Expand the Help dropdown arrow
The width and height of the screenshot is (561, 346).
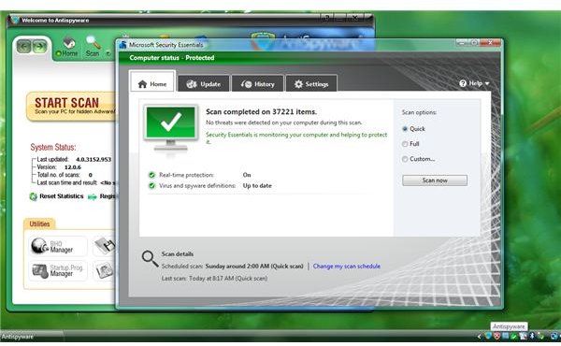tap(487, 83)
